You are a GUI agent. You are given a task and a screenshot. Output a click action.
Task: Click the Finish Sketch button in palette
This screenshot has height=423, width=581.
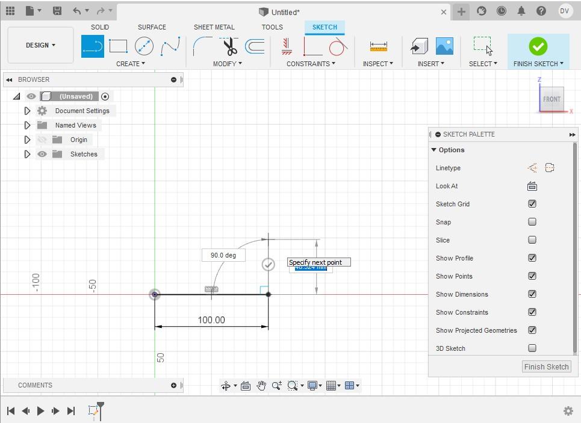point(546,366)
